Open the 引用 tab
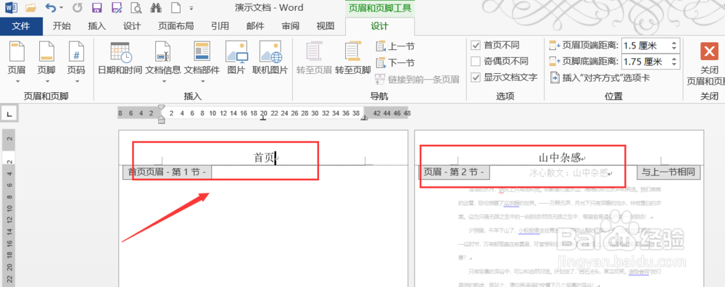The image size is (725, 287). (x=220, y=26)
